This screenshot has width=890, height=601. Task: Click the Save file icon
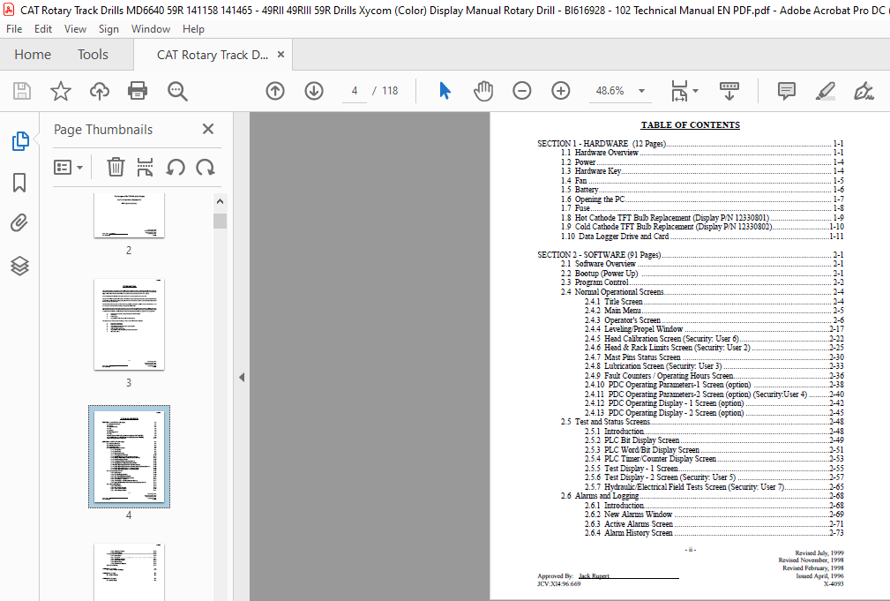pos(22,91)
